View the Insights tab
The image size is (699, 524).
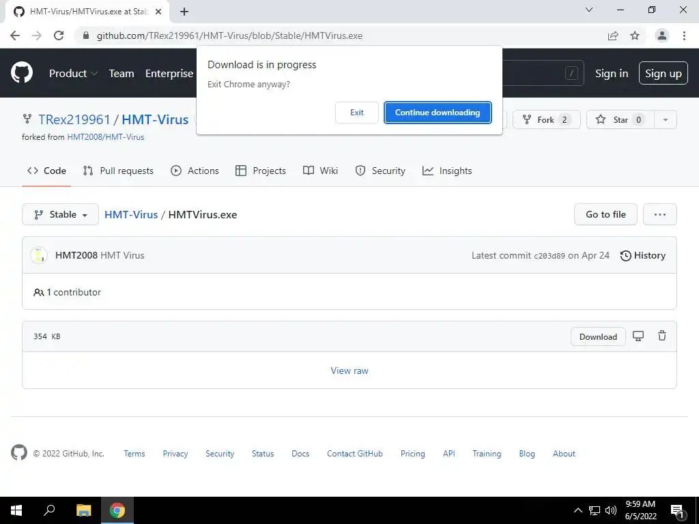point(447,171)
